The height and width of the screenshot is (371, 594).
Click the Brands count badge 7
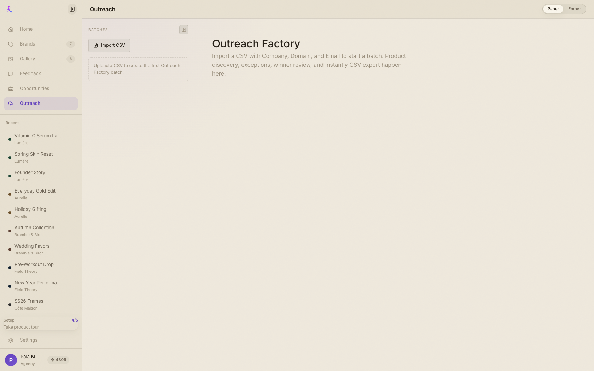pos(71,44)
